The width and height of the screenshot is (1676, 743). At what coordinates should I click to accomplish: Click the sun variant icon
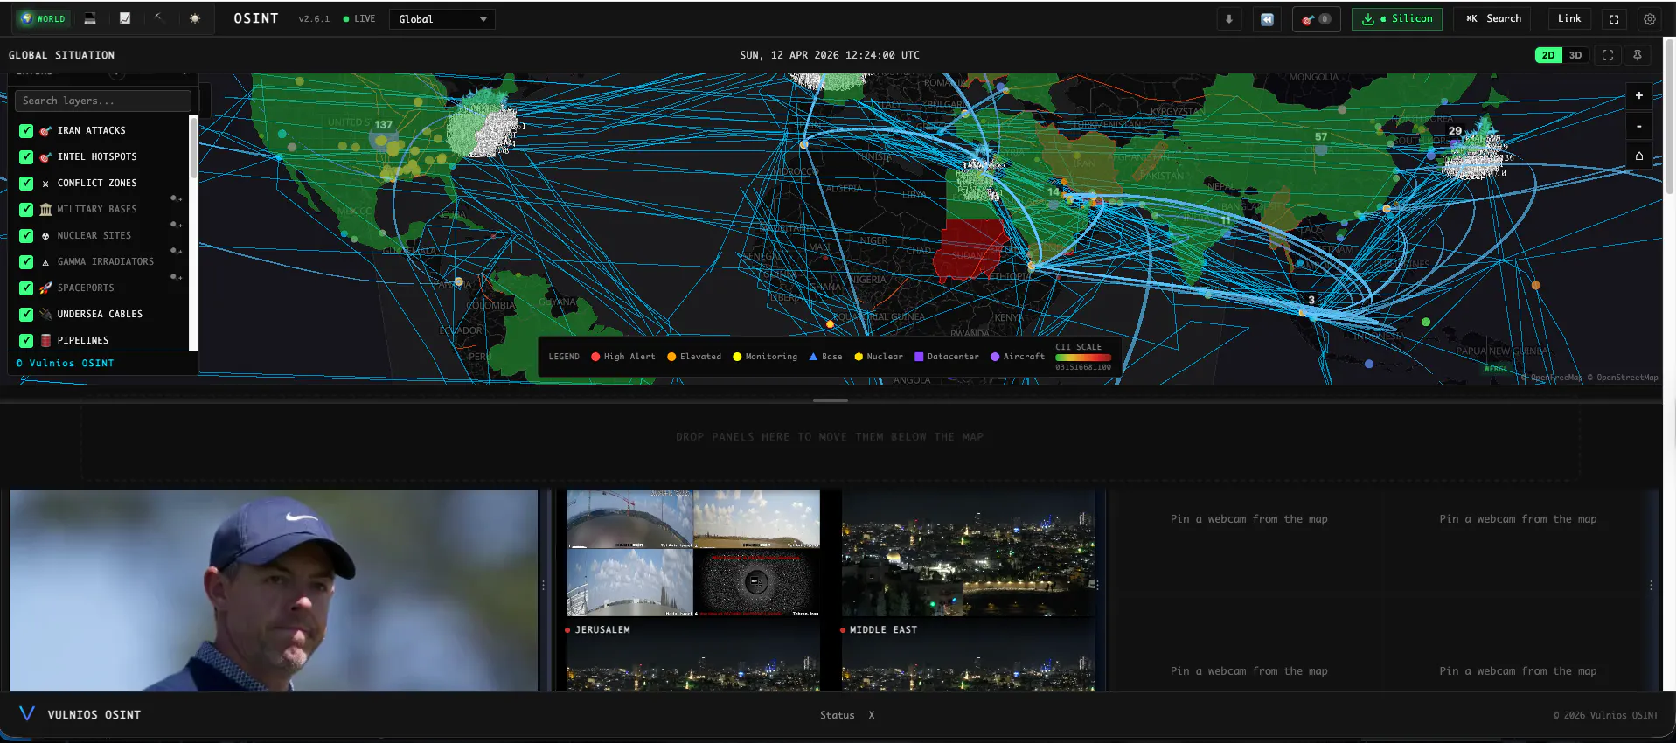click(x=194, y=18)
